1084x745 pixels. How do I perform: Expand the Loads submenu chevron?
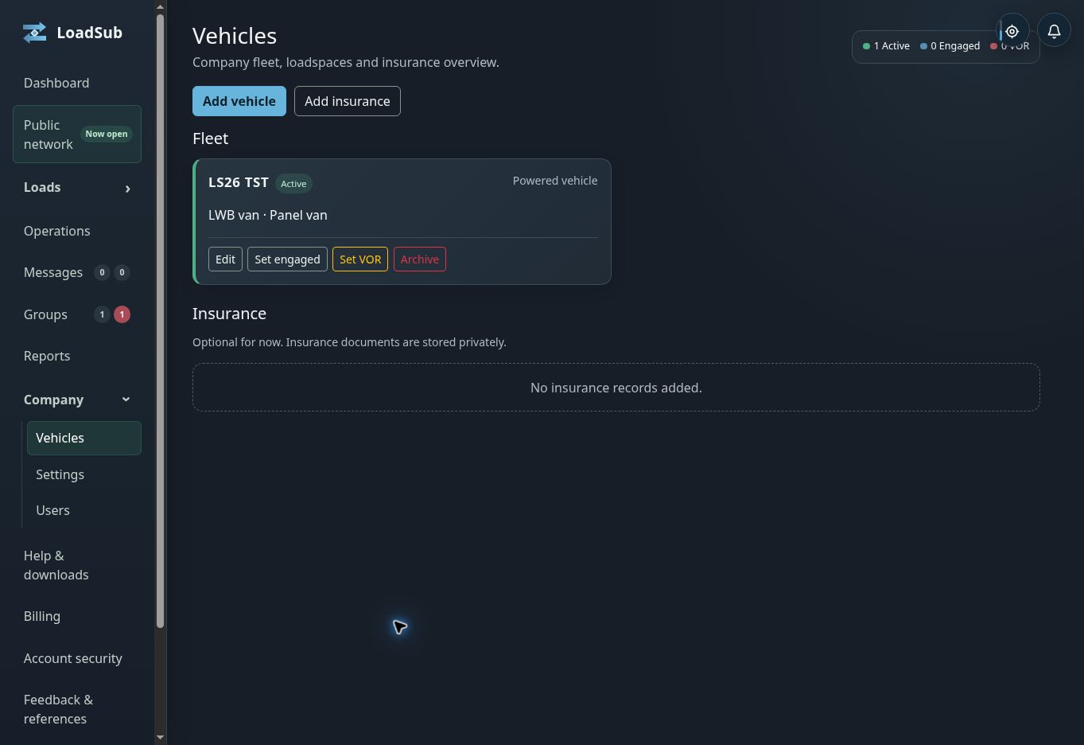point(127,189)
